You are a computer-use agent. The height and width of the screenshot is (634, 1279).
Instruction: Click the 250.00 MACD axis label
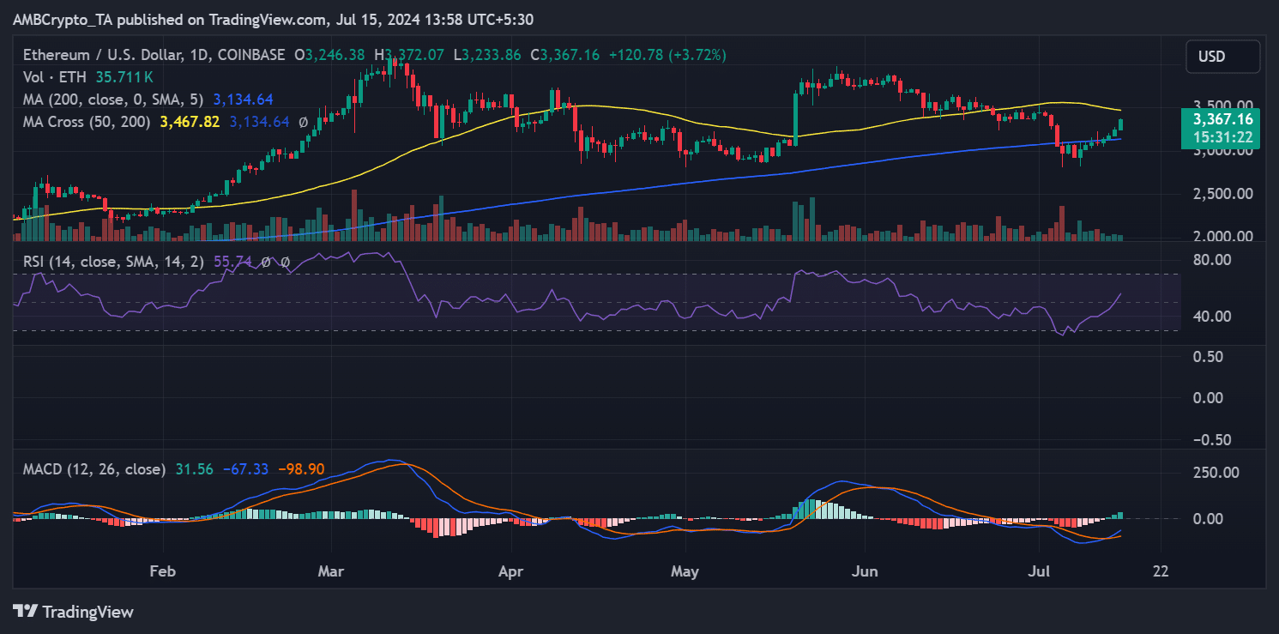click(x=1216, y=473)
